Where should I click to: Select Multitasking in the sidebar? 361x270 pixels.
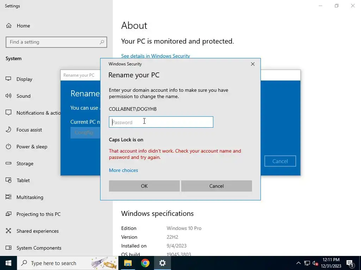point(30,197)
